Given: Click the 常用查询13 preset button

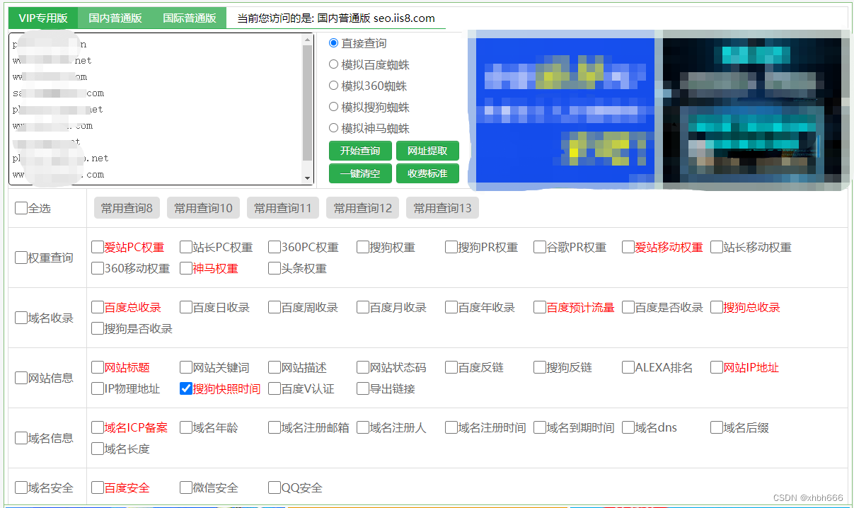Looking at the screenshot, I should (x=442, y=208).
